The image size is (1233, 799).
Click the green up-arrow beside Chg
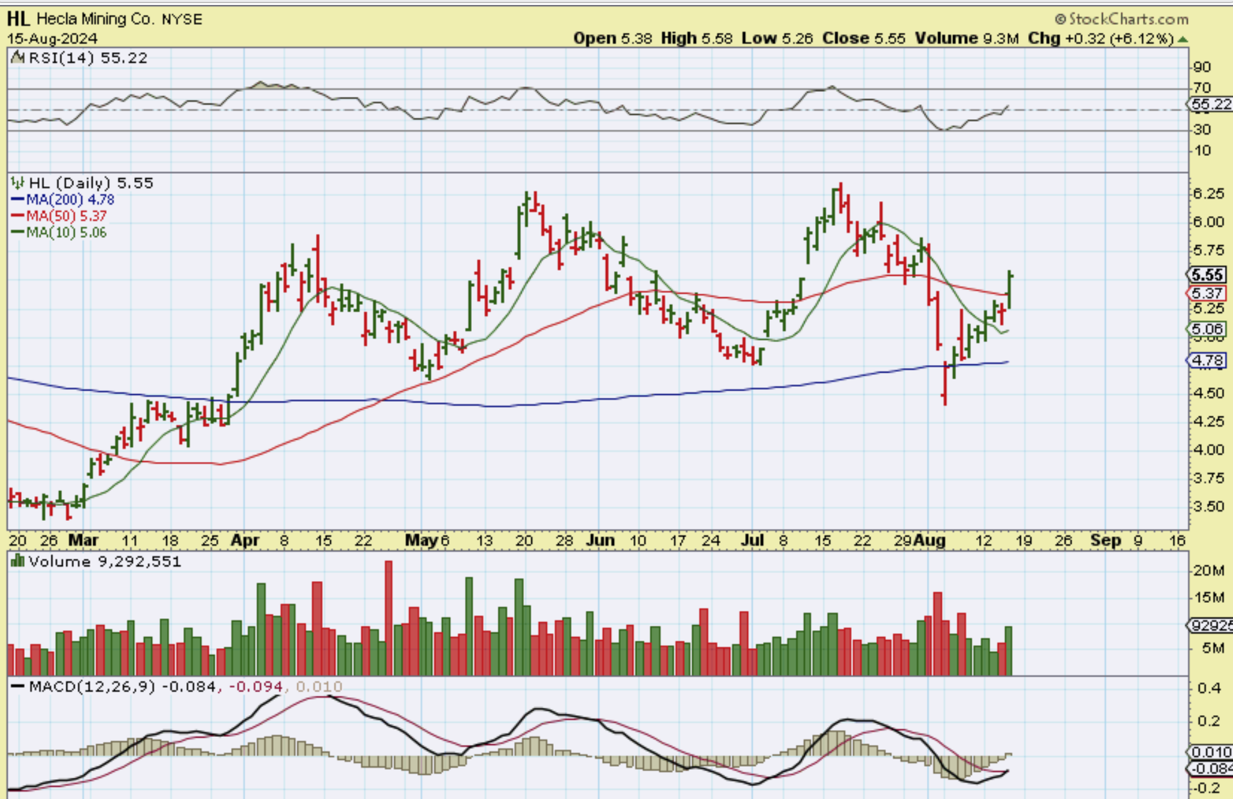pos(1183,39)
